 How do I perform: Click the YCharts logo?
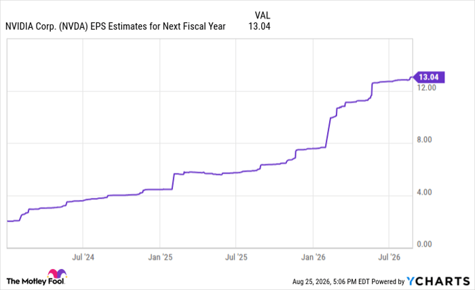coord(438,281)
